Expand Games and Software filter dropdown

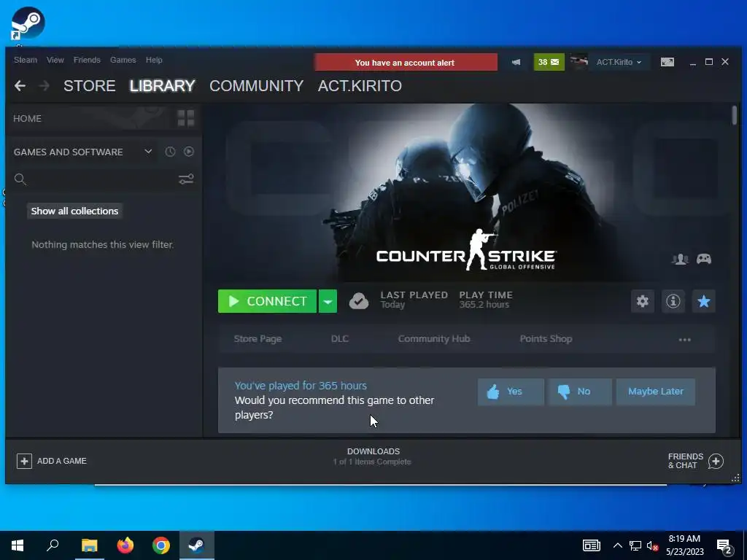pos(148,152)
